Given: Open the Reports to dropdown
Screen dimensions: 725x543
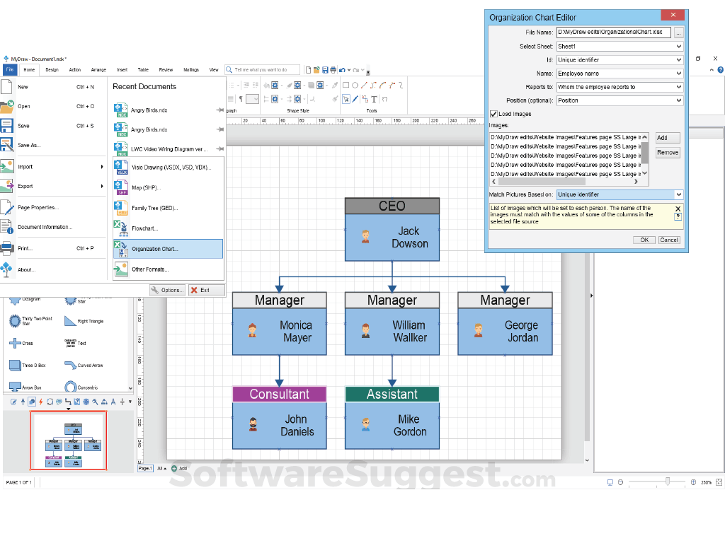Looking at the screenshot, I should point(620,87).
